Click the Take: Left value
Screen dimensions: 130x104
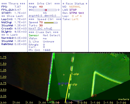point(75,19)
